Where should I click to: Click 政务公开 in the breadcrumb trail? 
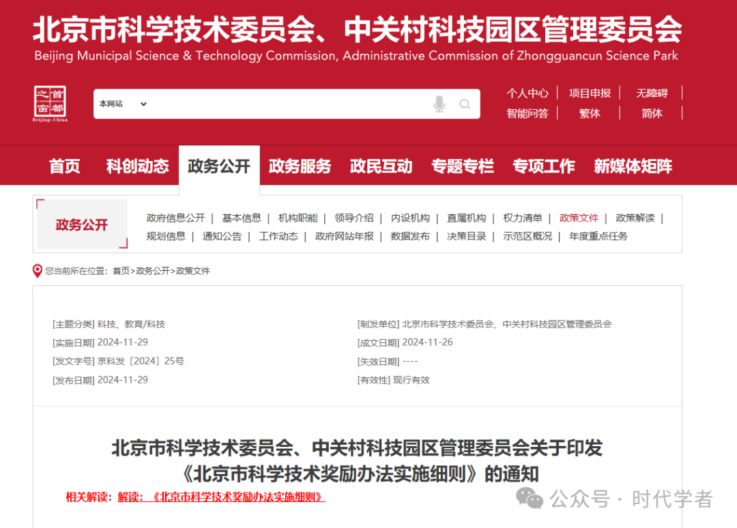coord(153,271)
